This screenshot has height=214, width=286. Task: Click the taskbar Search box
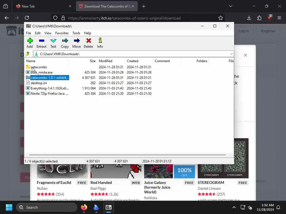click(x=47, y=207)
